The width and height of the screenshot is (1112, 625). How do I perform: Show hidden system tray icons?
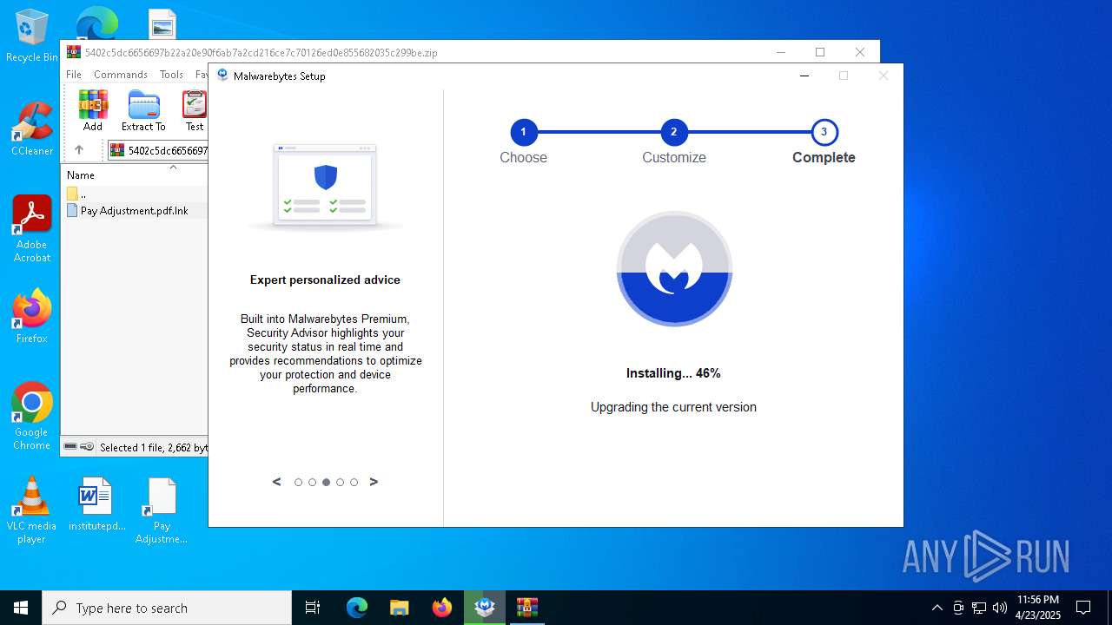click(x=937, y=608)
